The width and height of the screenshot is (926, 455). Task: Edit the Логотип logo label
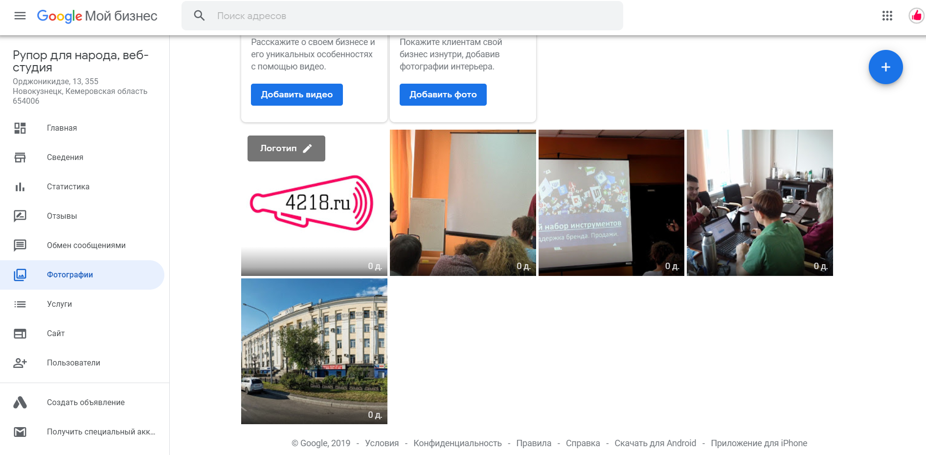coord(286,148)
